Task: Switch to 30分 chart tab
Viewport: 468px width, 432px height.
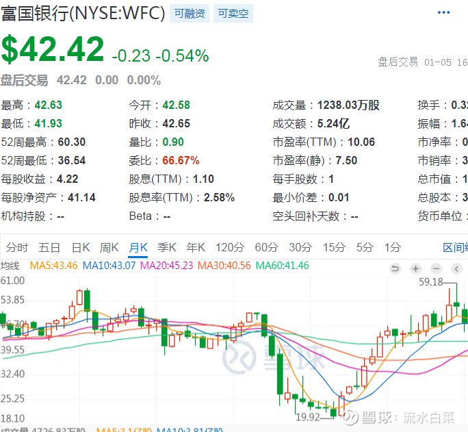Action: [x=300, y=248]
